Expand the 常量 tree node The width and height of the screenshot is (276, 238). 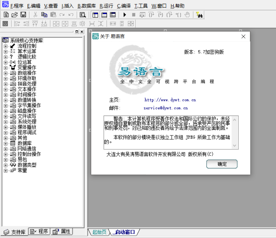pyautogui.click(x=6, y=171)
